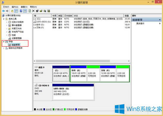Screen dimensions: 163x116
Task: Click the drive icon beside 文档 (F:) row
Action: point(35,27)
